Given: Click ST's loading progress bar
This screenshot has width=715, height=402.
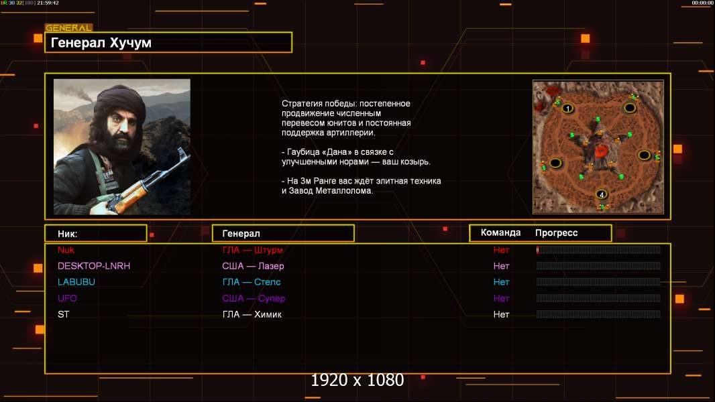Looking at the screenshot, I should coord(598,314).
